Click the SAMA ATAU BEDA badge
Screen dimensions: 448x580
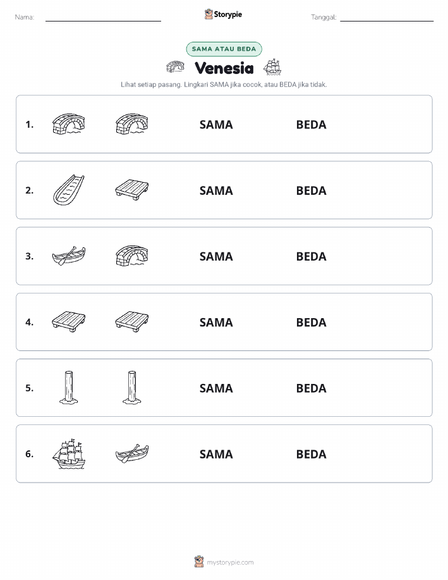pyautogui.click(x=224, y=49)
